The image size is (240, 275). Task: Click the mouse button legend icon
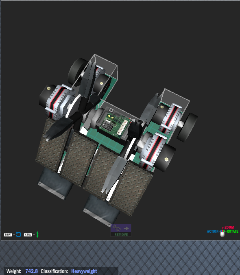222,233
